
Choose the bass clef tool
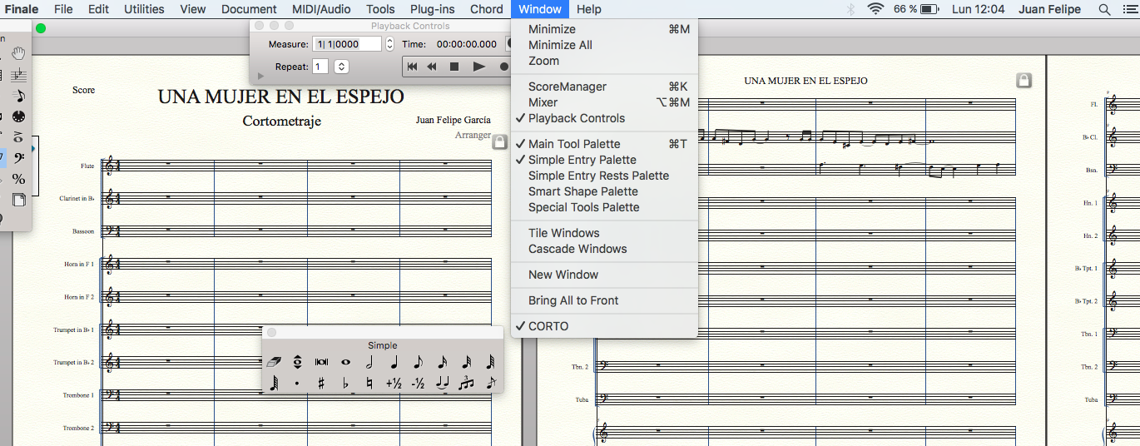18,158
